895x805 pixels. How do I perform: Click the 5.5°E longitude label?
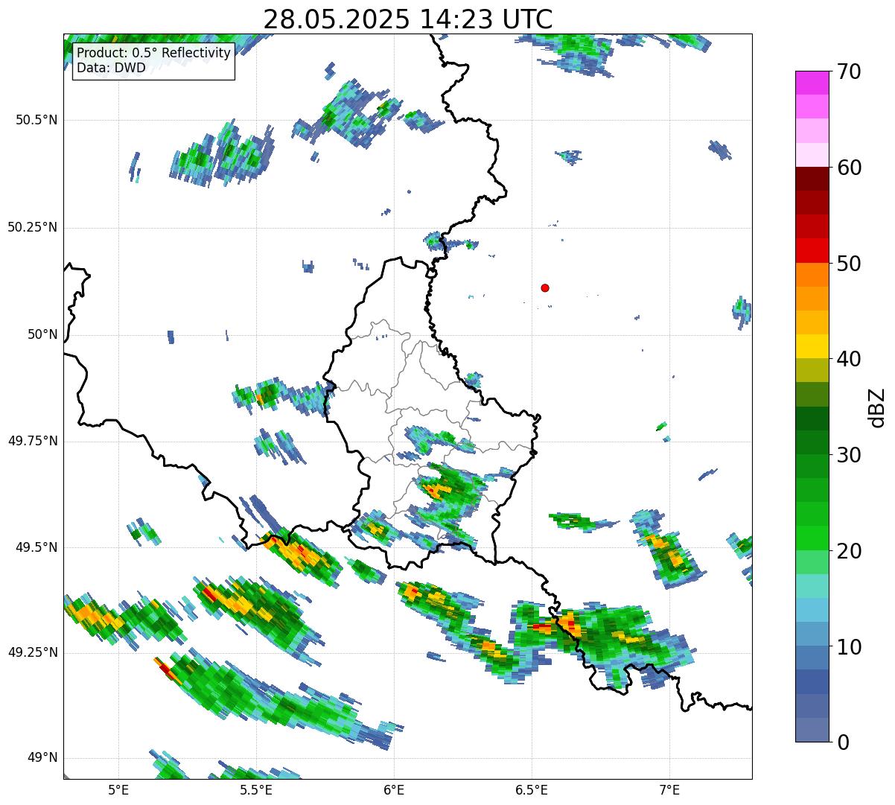point(256,789)
